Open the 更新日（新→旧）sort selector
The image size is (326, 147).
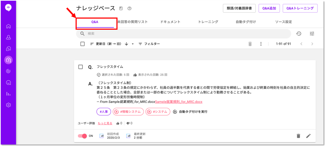point(106,44)
